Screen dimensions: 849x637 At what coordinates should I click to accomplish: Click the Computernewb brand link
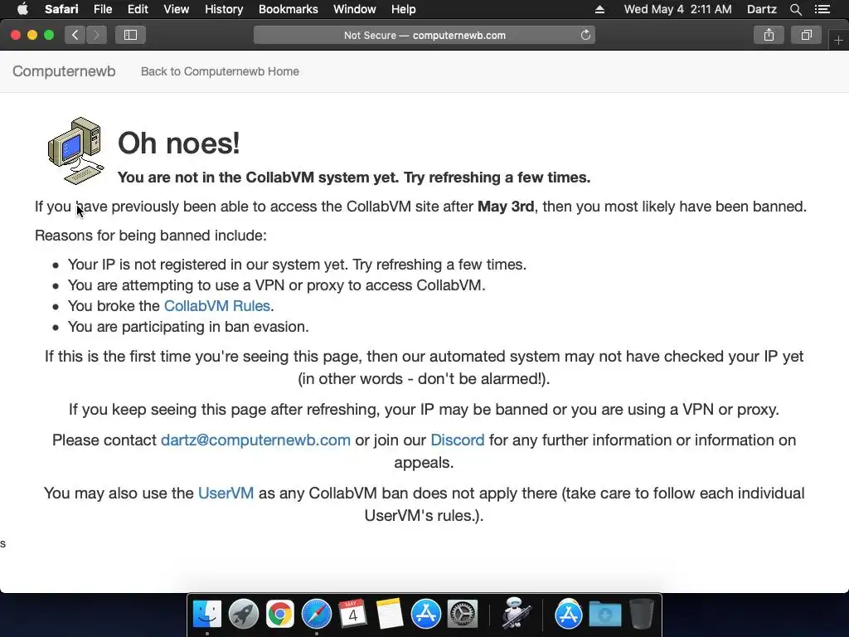pos(64,71)
